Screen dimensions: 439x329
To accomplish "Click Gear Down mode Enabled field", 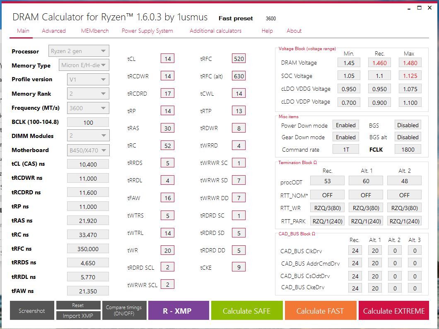I will (346, 137).
